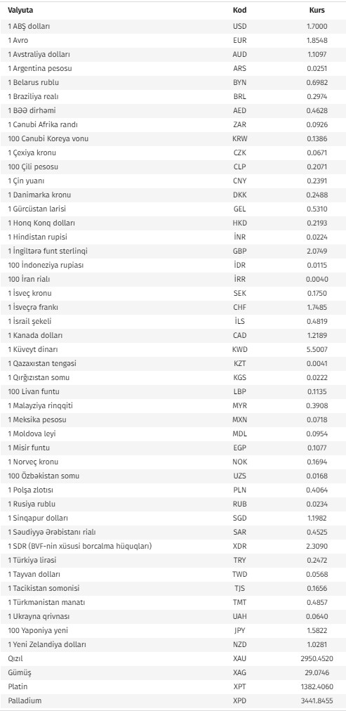
Task: Select the 1 Rusiya rublu row
Action: point(173,504)
